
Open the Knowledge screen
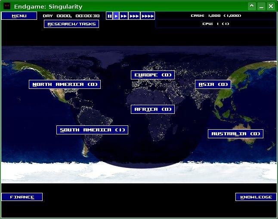tap(256, 197)
